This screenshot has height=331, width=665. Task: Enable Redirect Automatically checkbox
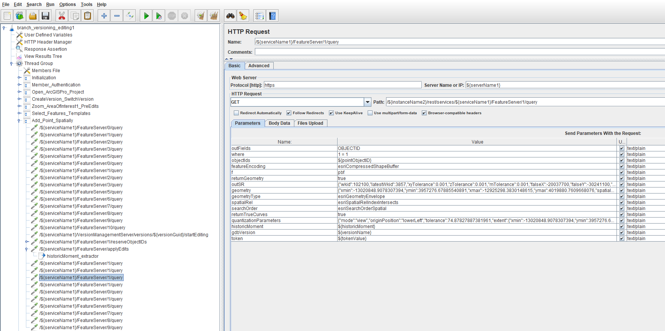[236, 113]
